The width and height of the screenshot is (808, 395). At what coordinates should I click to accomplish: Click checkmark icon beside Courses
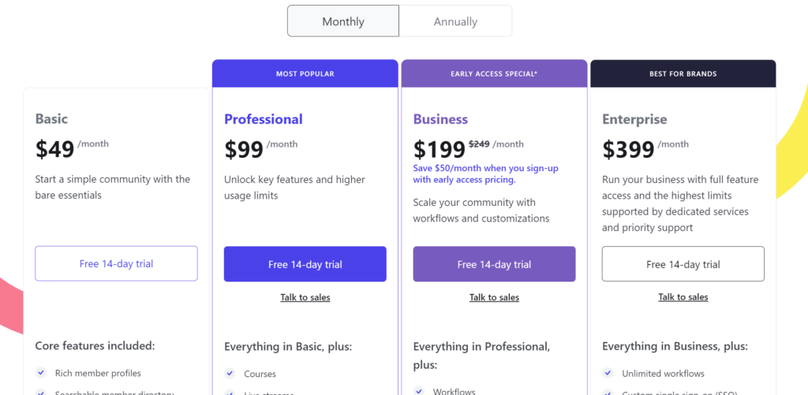230,374
